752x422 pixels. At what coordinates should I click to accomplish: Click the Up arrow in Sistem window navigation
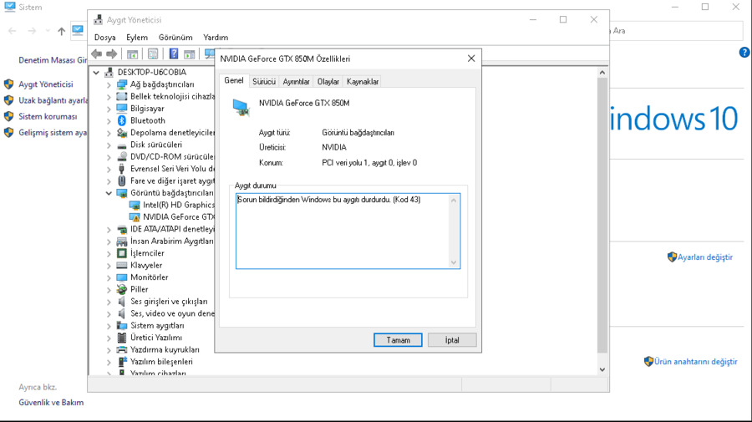tap(61, 31)
